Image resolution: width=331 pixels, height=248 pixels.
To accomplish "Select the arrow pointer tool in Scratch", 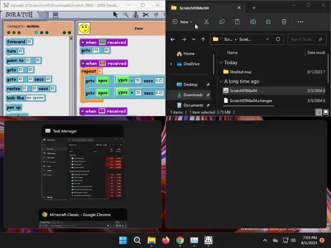I will coord(115,14).
